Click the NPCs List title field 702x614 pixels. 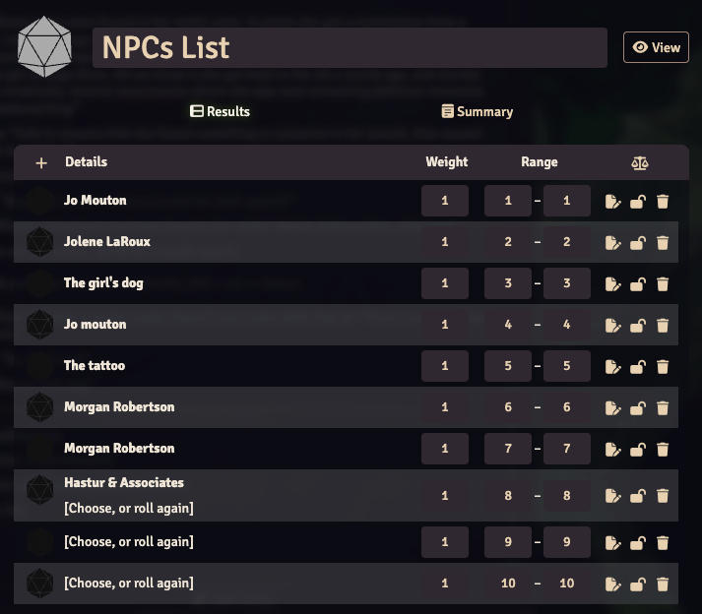click(349, 47)
